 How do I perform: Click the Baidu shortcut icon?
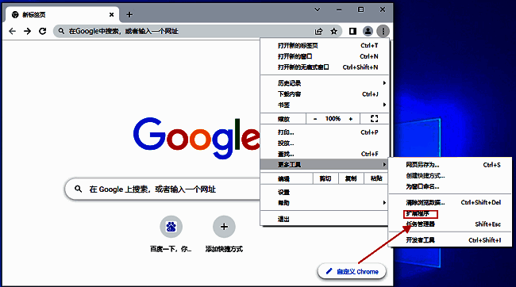pos(171,227)
